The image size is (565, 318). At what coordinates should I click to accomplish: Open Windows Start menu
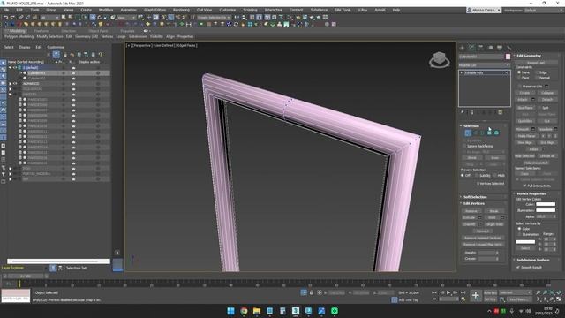[231, 311]
